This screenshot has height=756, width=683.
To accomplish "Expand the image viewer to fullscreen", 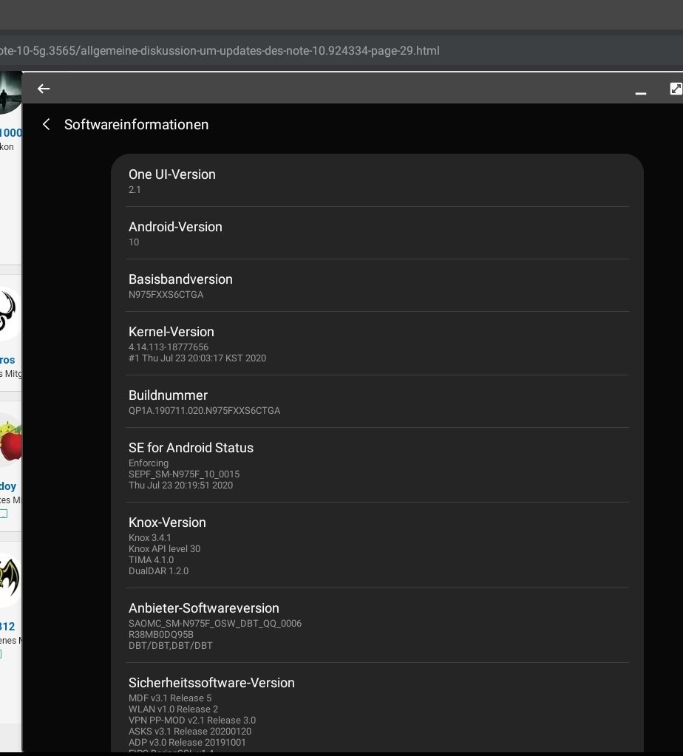I will click(676, 89).
